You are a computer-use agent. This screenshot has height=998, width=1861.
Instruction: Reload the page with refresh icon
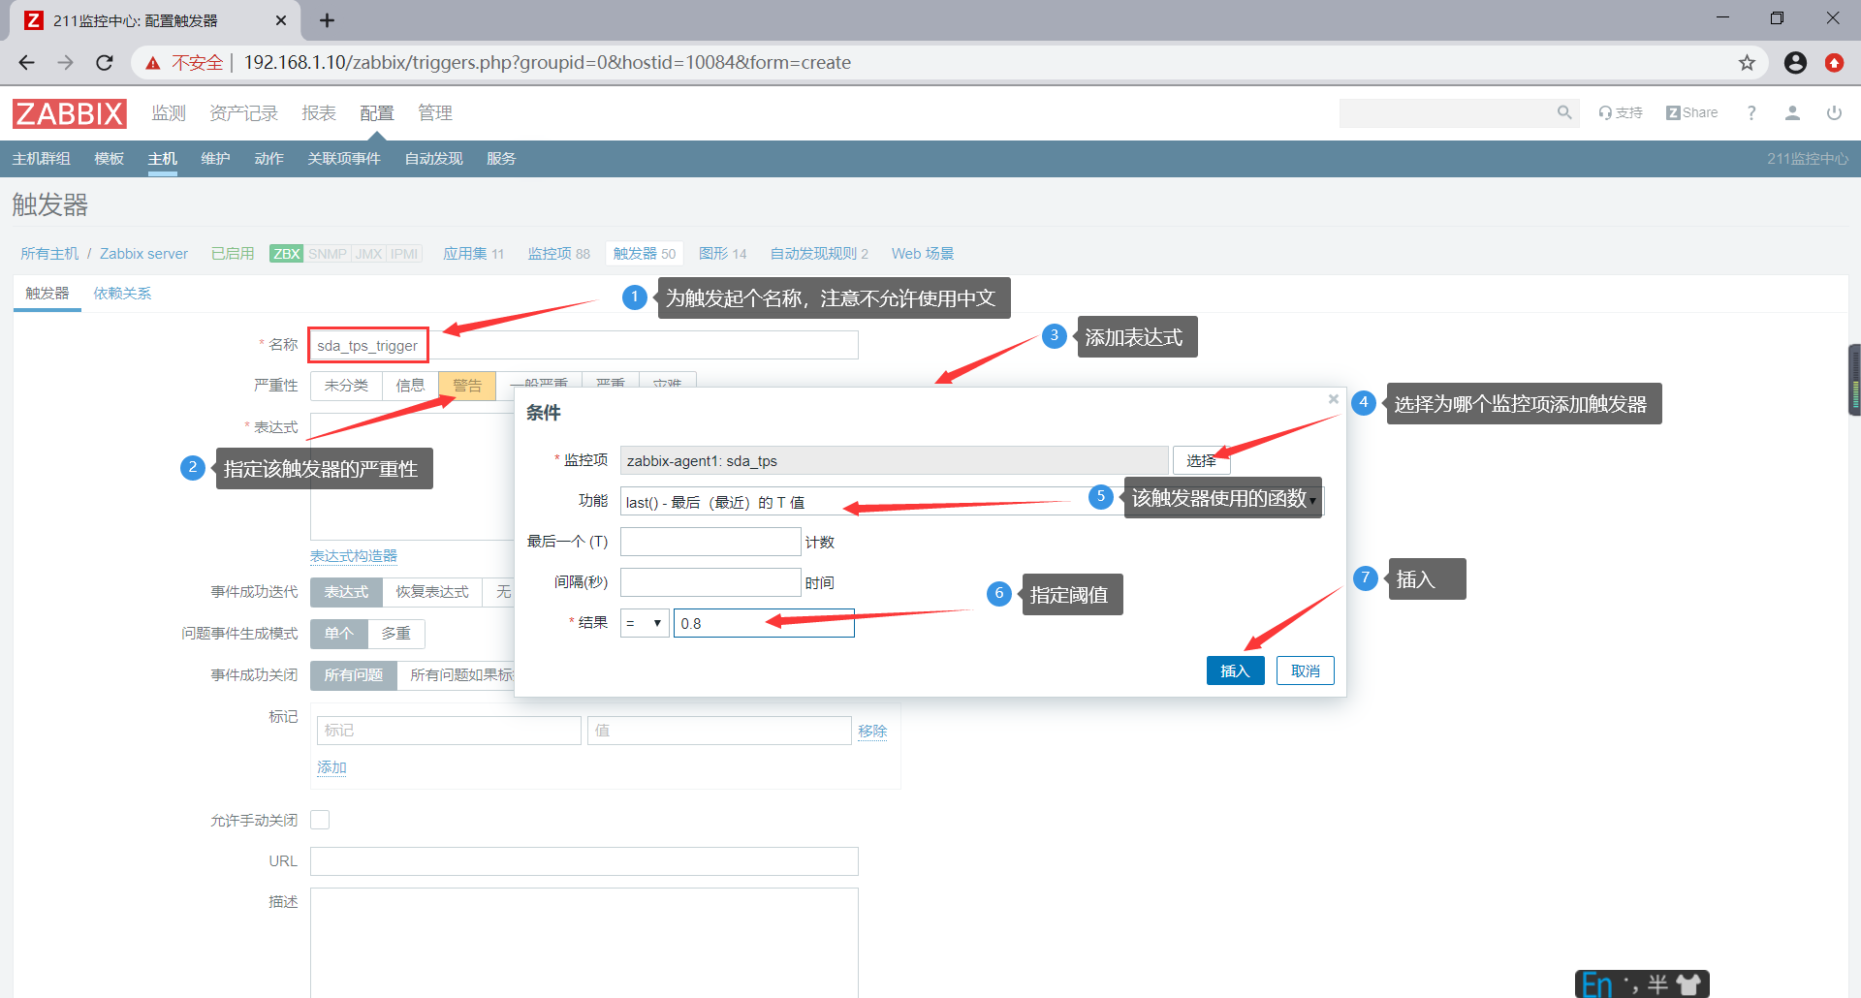pyautogui.click(x=105, y=63)
